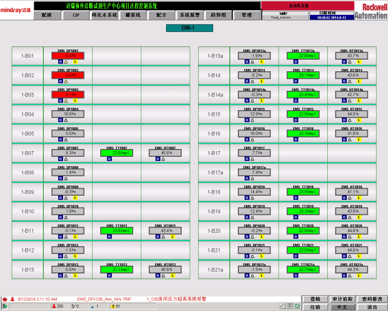Click the green EMS_TT1B16 temperature display
Screen dimensions: 388x311
pos(303,133)
